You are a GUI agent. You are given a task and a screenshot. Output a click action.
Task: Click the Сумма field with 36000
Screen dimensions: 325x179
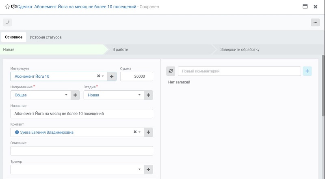click(136, 77)
